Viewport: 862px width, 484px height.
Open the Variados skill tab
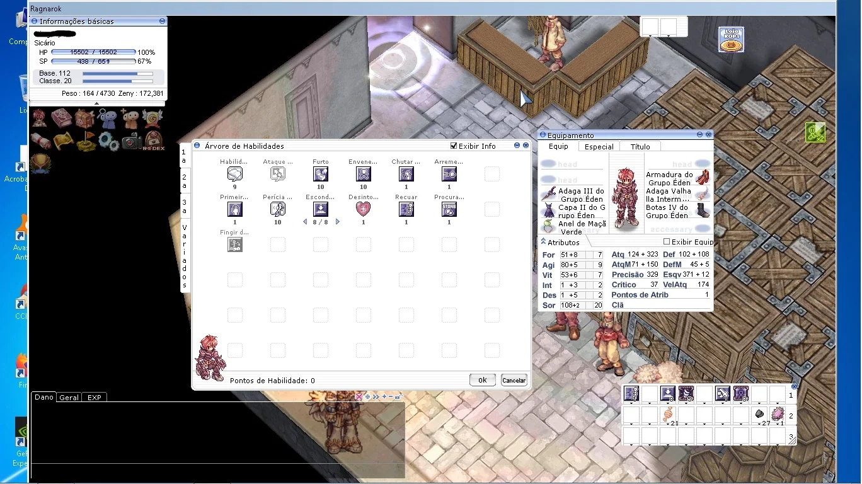click(x=185, y=255)
